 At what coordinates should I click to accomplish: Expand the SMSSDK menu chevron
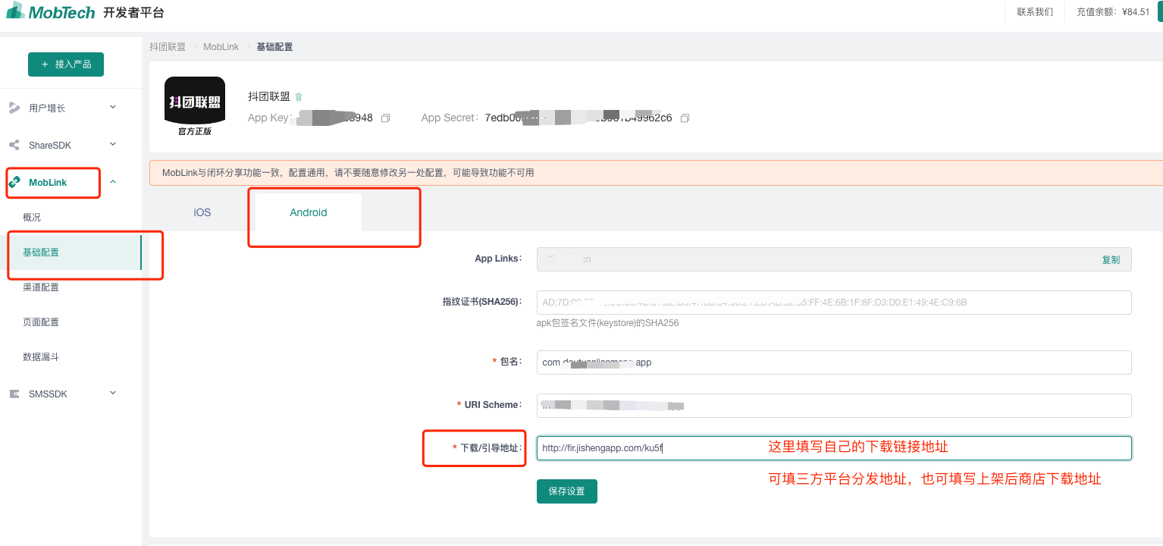113,393
